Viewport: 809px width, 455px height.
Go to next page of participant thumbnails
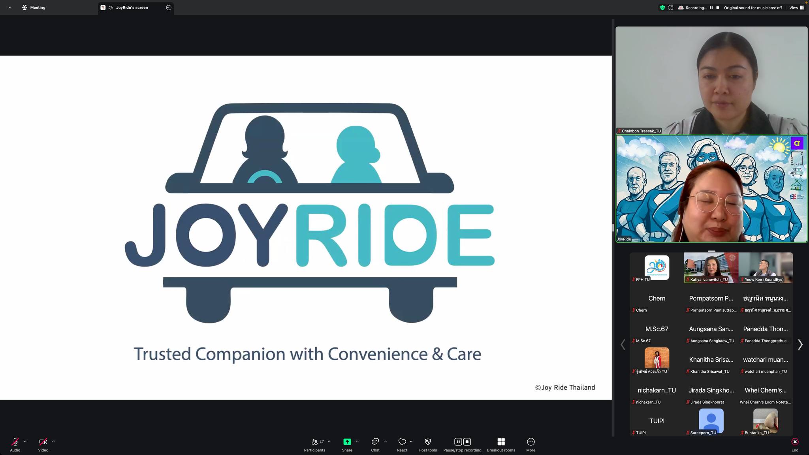click(x=800, y=344)
